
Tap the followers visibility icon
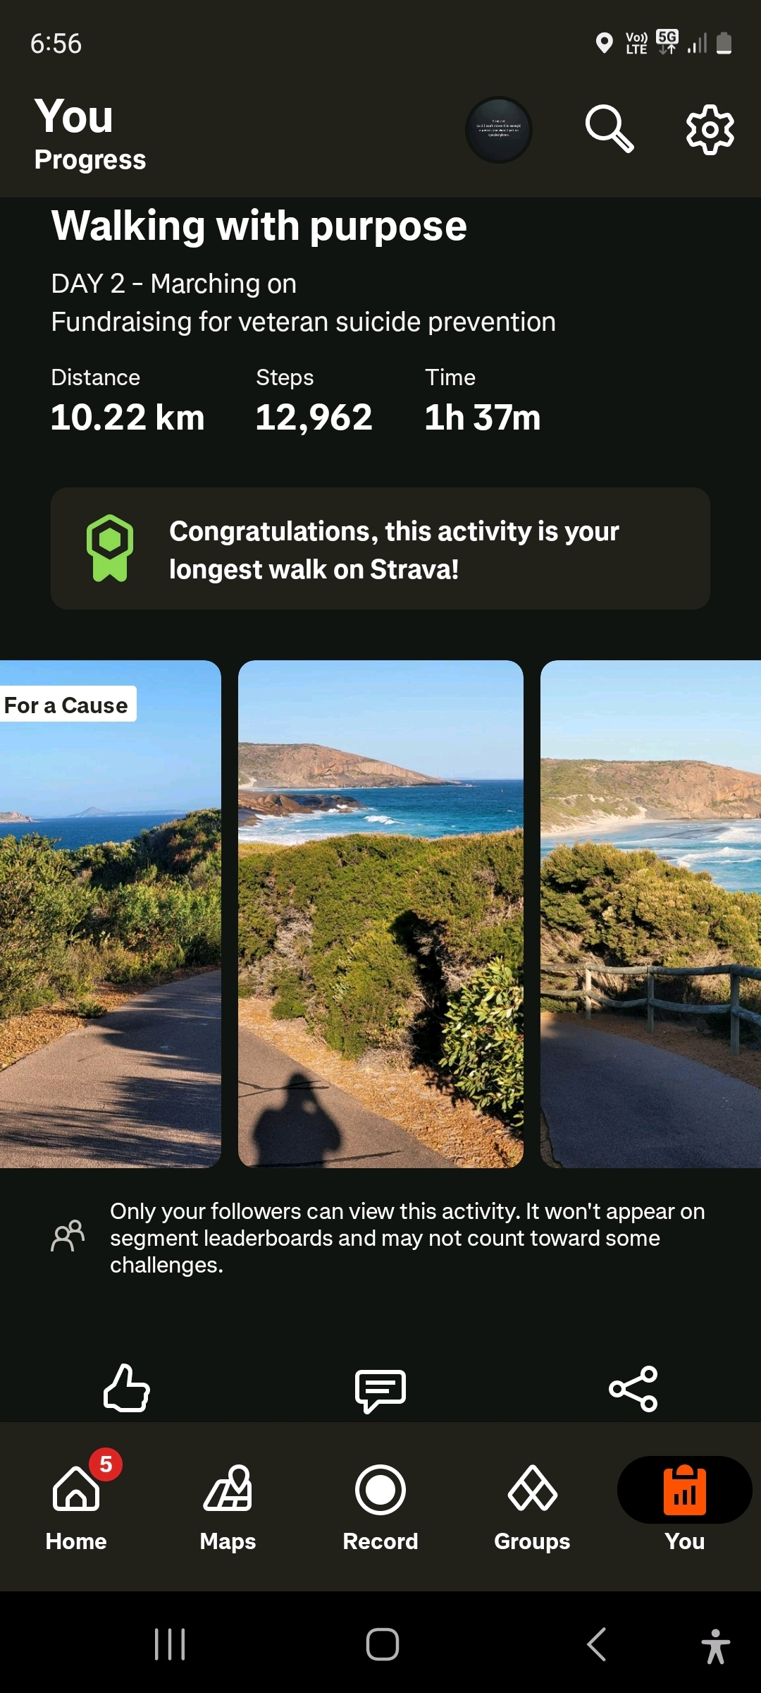pos(68,1236)
